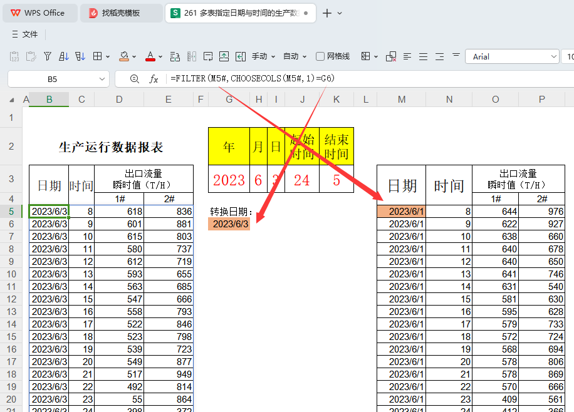Switch to the WPS Office tab
Image resolution: width=574 pixels, height=412 pixels.
pyautogui.click(x=40, y=13)
